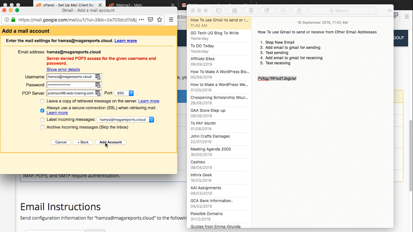Open the 'GO Tech UG Blog To Write' note
The height and width of the screenshot is (232, 413).
click(219, 36)
